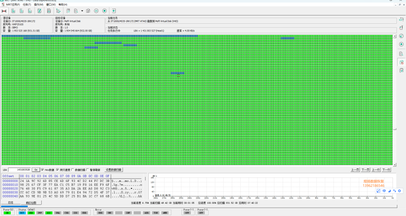This screenshot has width=406, height=216.
Task: Click the Go button
Action: point(36,170)
